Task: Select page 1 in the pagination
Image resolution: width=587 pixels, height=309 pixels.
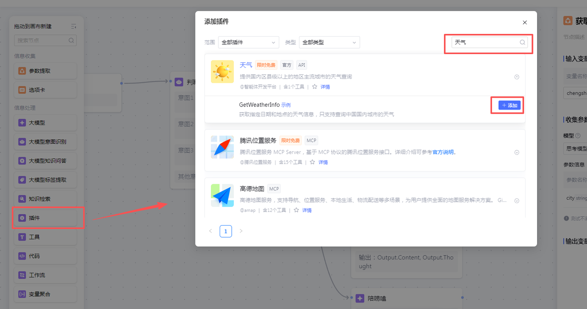Action: pos(226,231)
